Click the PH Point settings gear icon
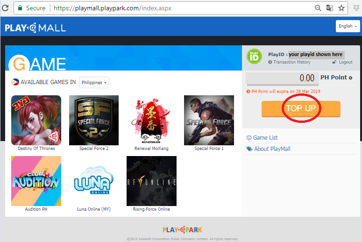The height and width of the screenshot is (242, 362). [x=351, y=78]
